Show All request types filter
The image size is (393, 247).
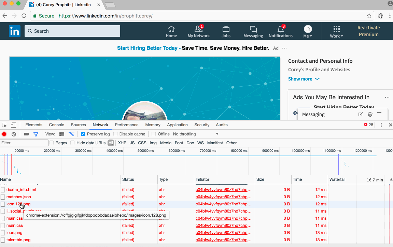pyautogui.click(x=111, y=143)
